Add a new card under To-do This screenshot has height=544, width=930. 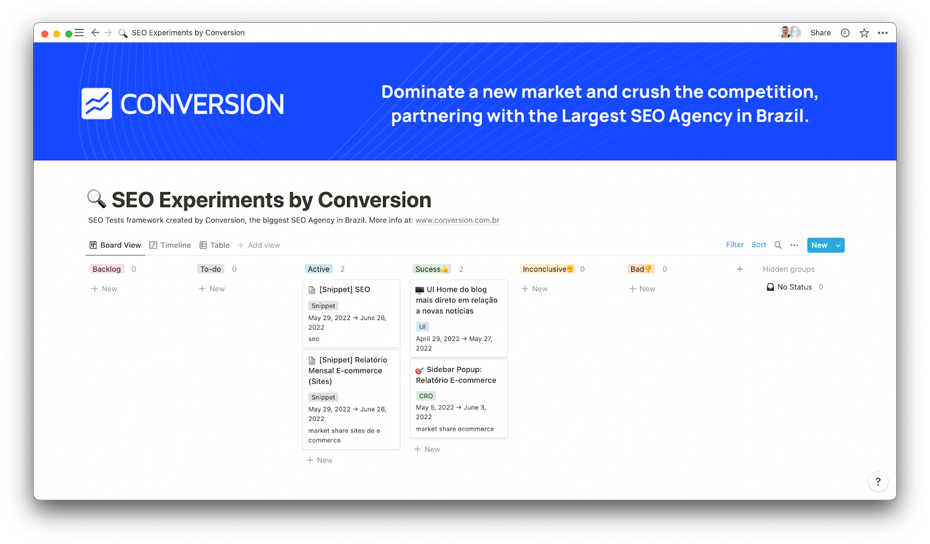(212, 289)
